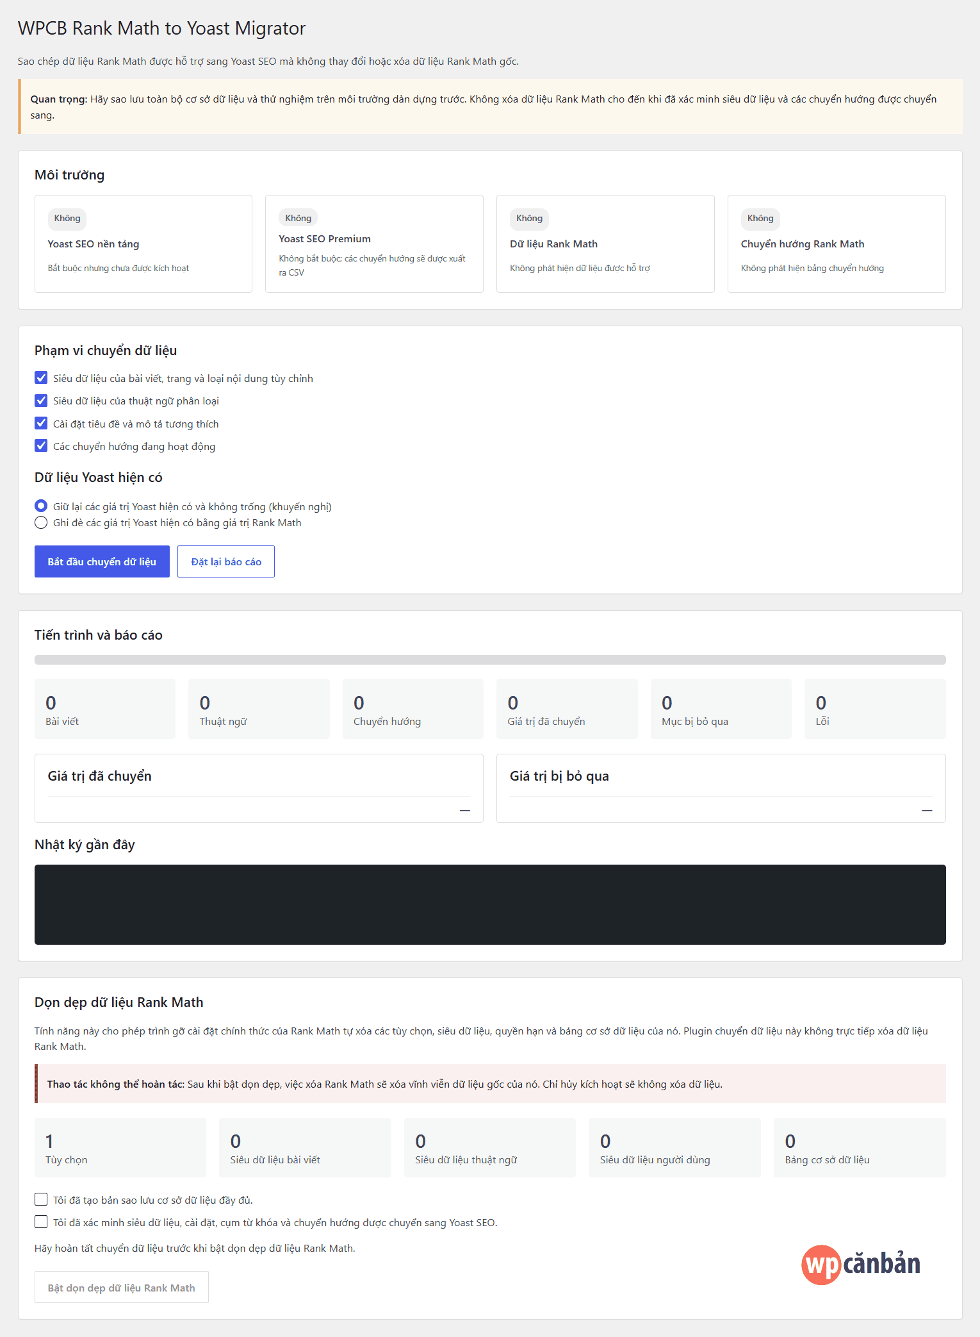
Task: Click 'Chuyển hướng Rank Math' environment card title
Action: [803, 244]
